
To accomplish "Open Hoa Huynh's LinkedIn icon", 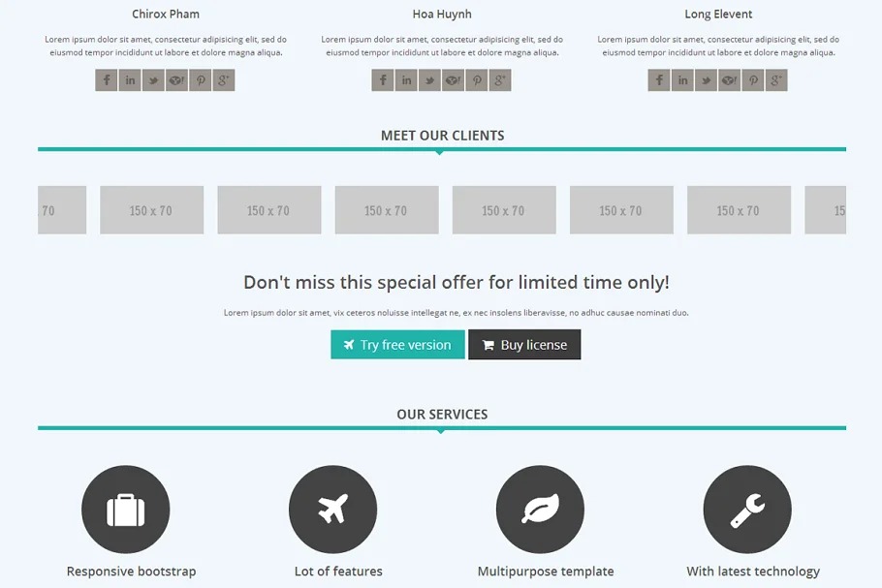I will 406,80.
